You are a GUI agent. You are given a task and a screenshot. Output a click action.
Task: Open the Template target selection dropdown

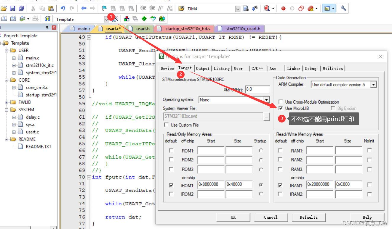click(107, 20)
